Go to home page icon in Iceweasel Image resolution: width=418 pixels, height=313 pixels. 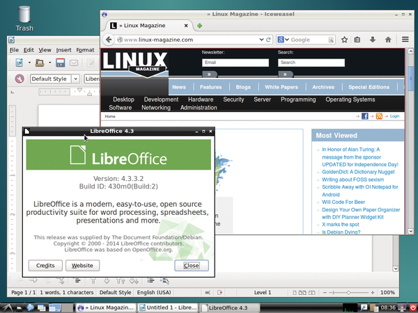388,40
